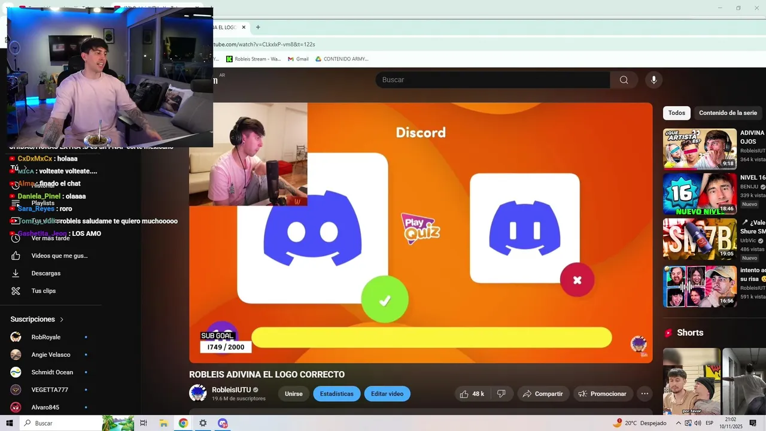Click the Estadísticas button
Screen dimensions: 766x431
(x=337, y=394)
